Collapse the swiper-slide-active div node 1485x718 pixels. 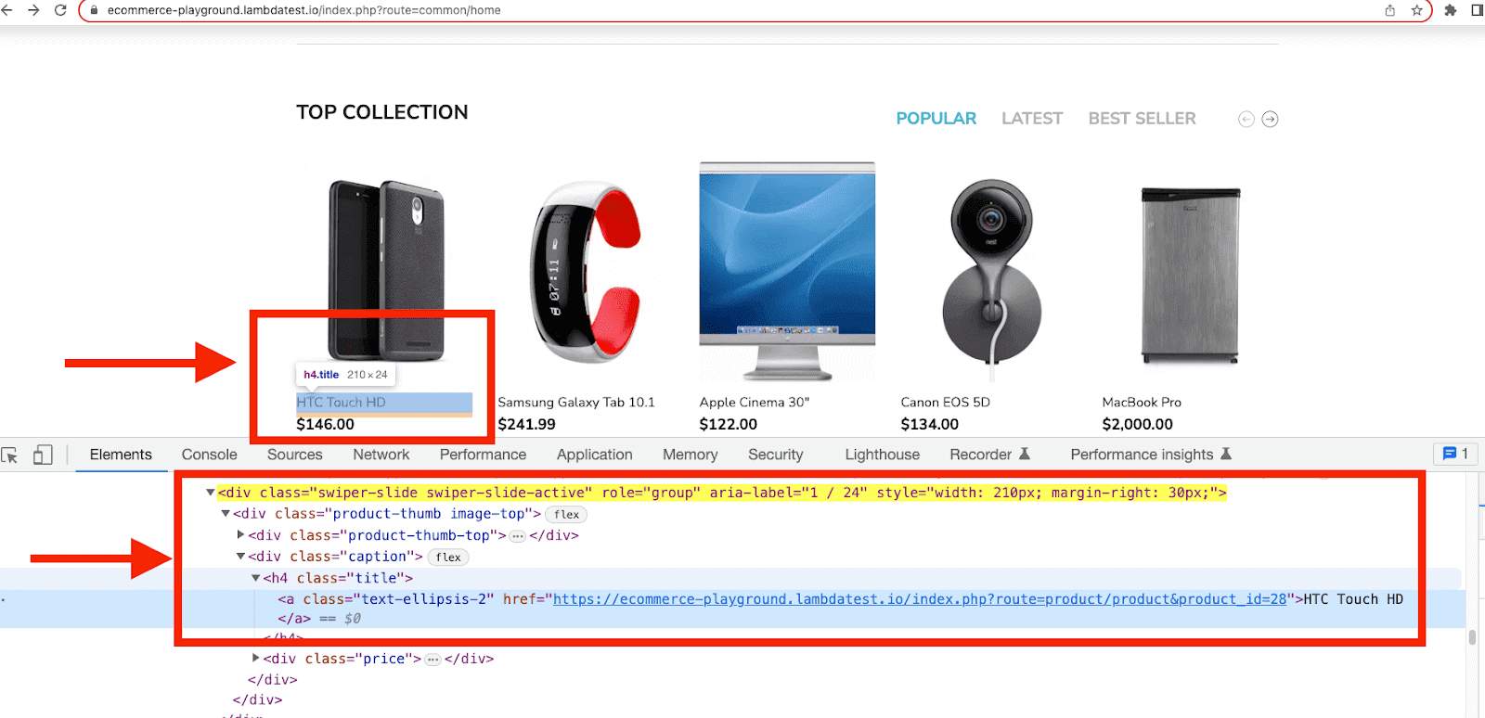coord(211,493)
